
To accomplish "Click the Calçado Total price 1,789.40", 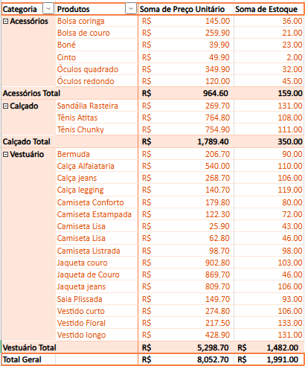I will tap(213, 141).
